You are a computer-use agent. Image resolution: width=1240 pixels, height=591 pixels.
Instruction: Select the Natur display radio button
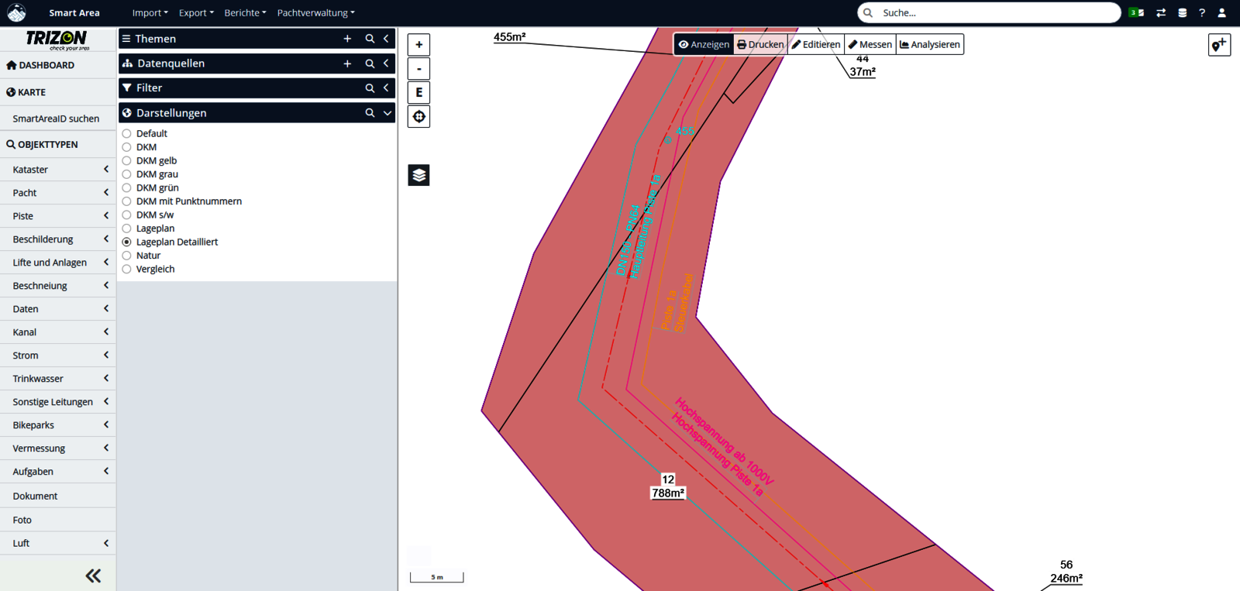click(127, 256)
